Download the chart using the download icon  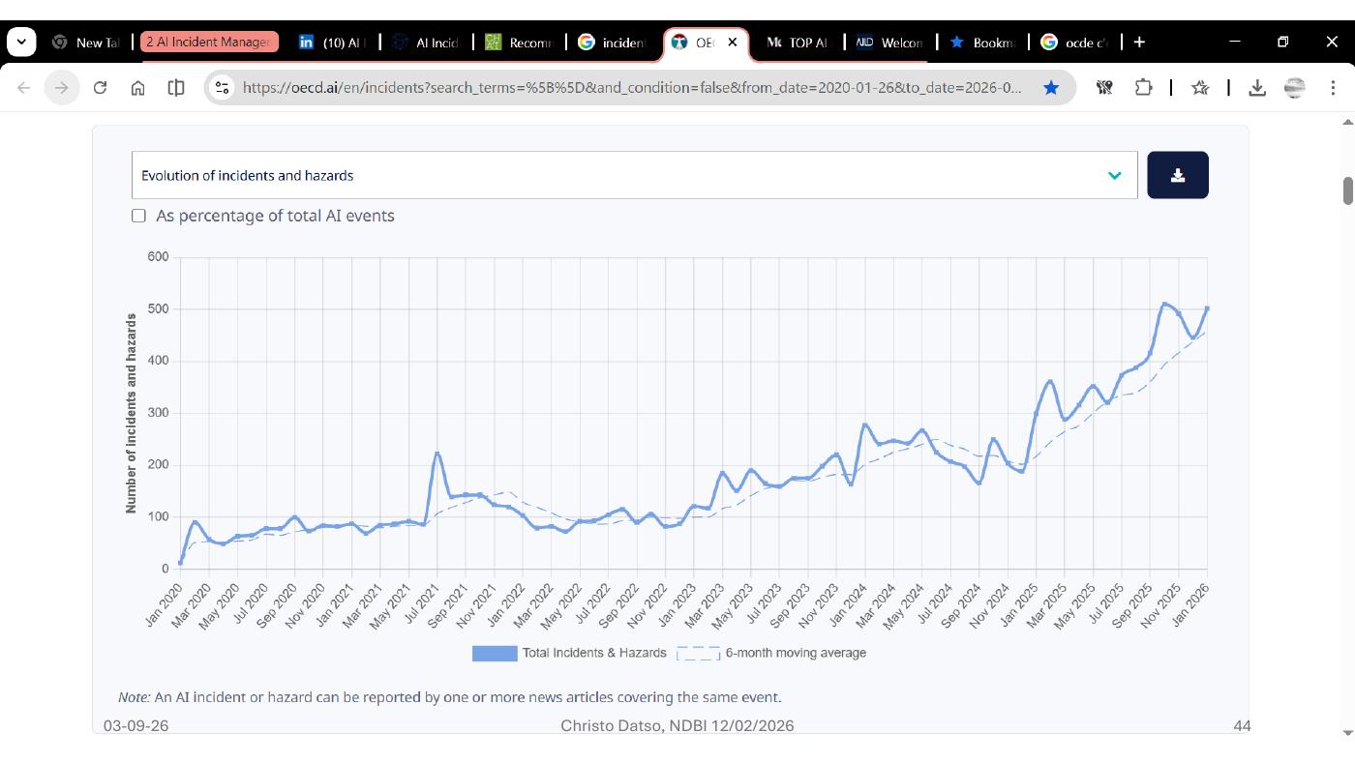pos(1177,175)
